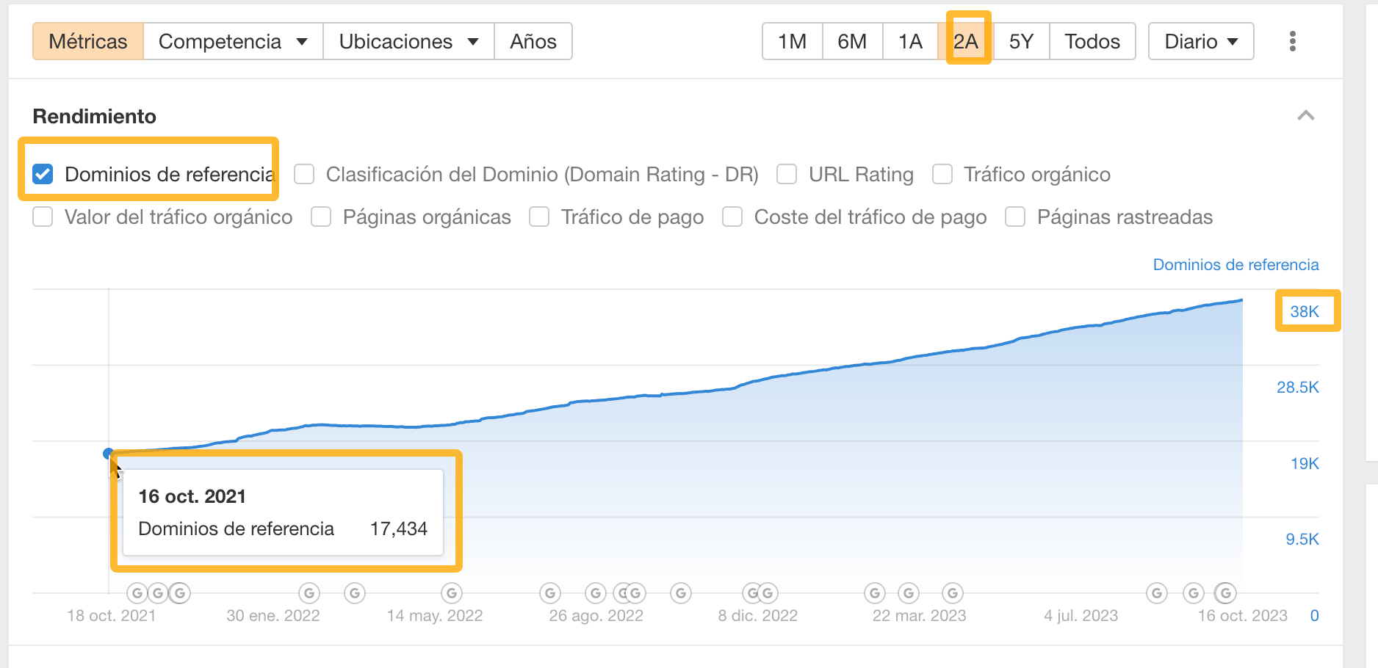The image size is (1378, 668).
Task: Uncheck the Dominios de referencia metric
Action: pos(42,174)
